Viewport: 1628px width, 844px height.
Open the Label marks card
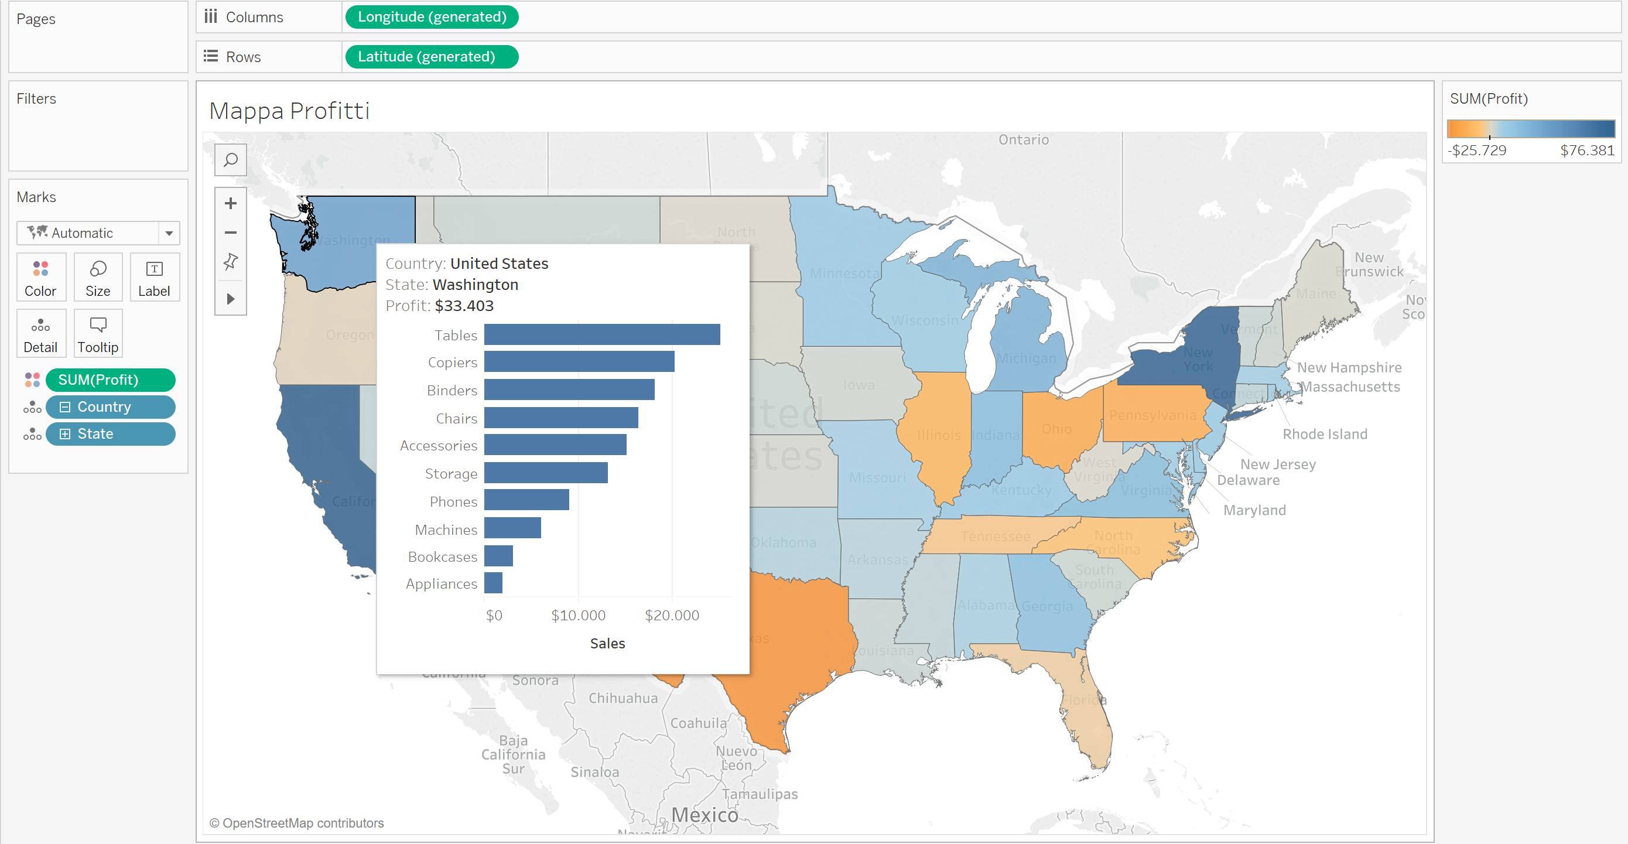tap(154, 278)
